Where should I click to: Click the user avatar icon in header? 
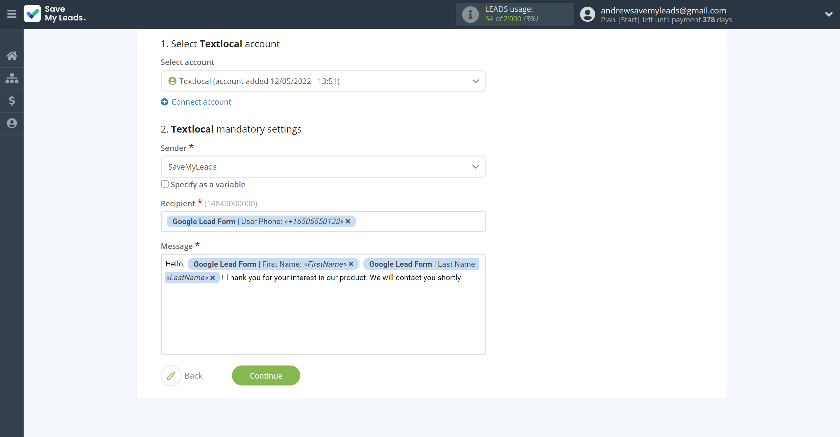pyautogui.click(x=587, y=14)
